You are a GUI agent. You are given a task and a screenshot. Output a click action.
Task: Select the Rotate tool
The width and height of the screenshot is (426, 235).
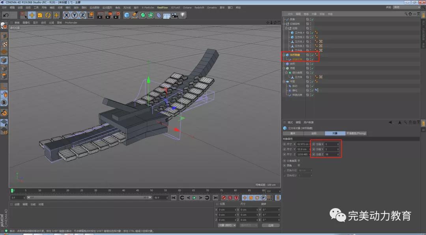click(x=48, y=15)
